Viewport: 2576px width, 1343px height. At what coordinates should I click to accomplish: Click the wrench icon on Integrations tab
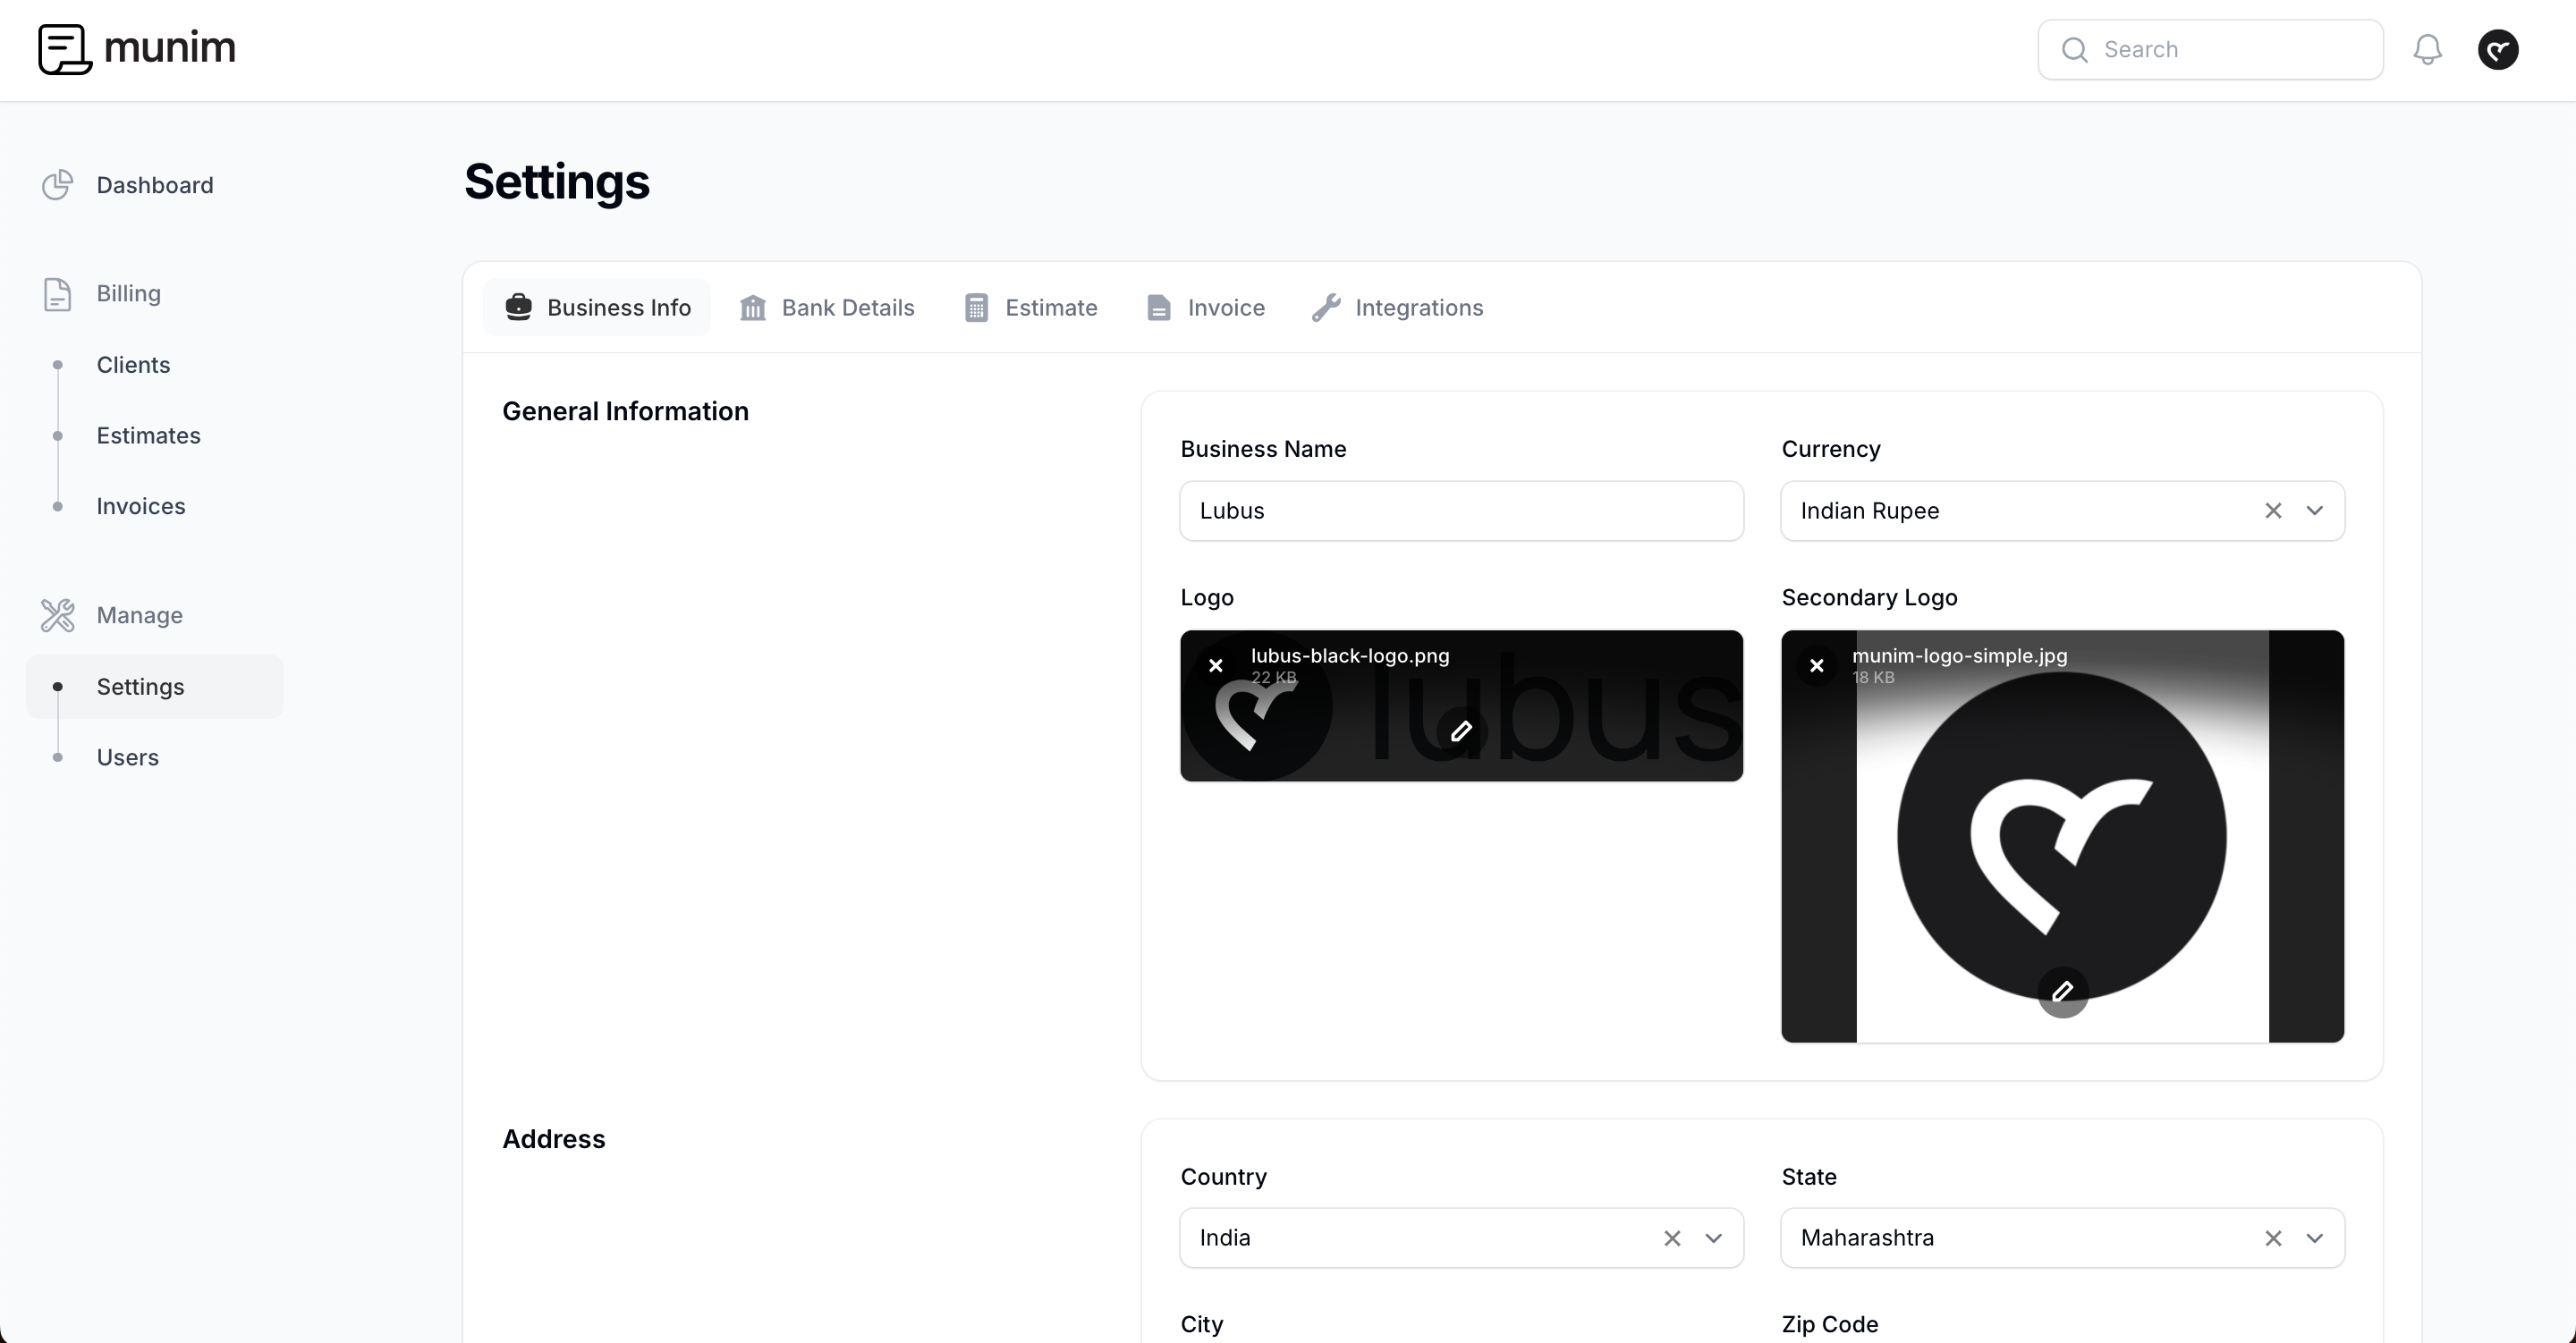tap(1326, 307)
